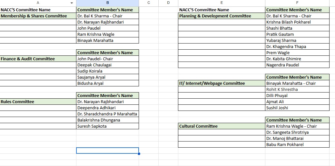Select the Sudip Koirala cell
Image resolution: width=335 pixels, height=166 pixels.
(107, 71)
